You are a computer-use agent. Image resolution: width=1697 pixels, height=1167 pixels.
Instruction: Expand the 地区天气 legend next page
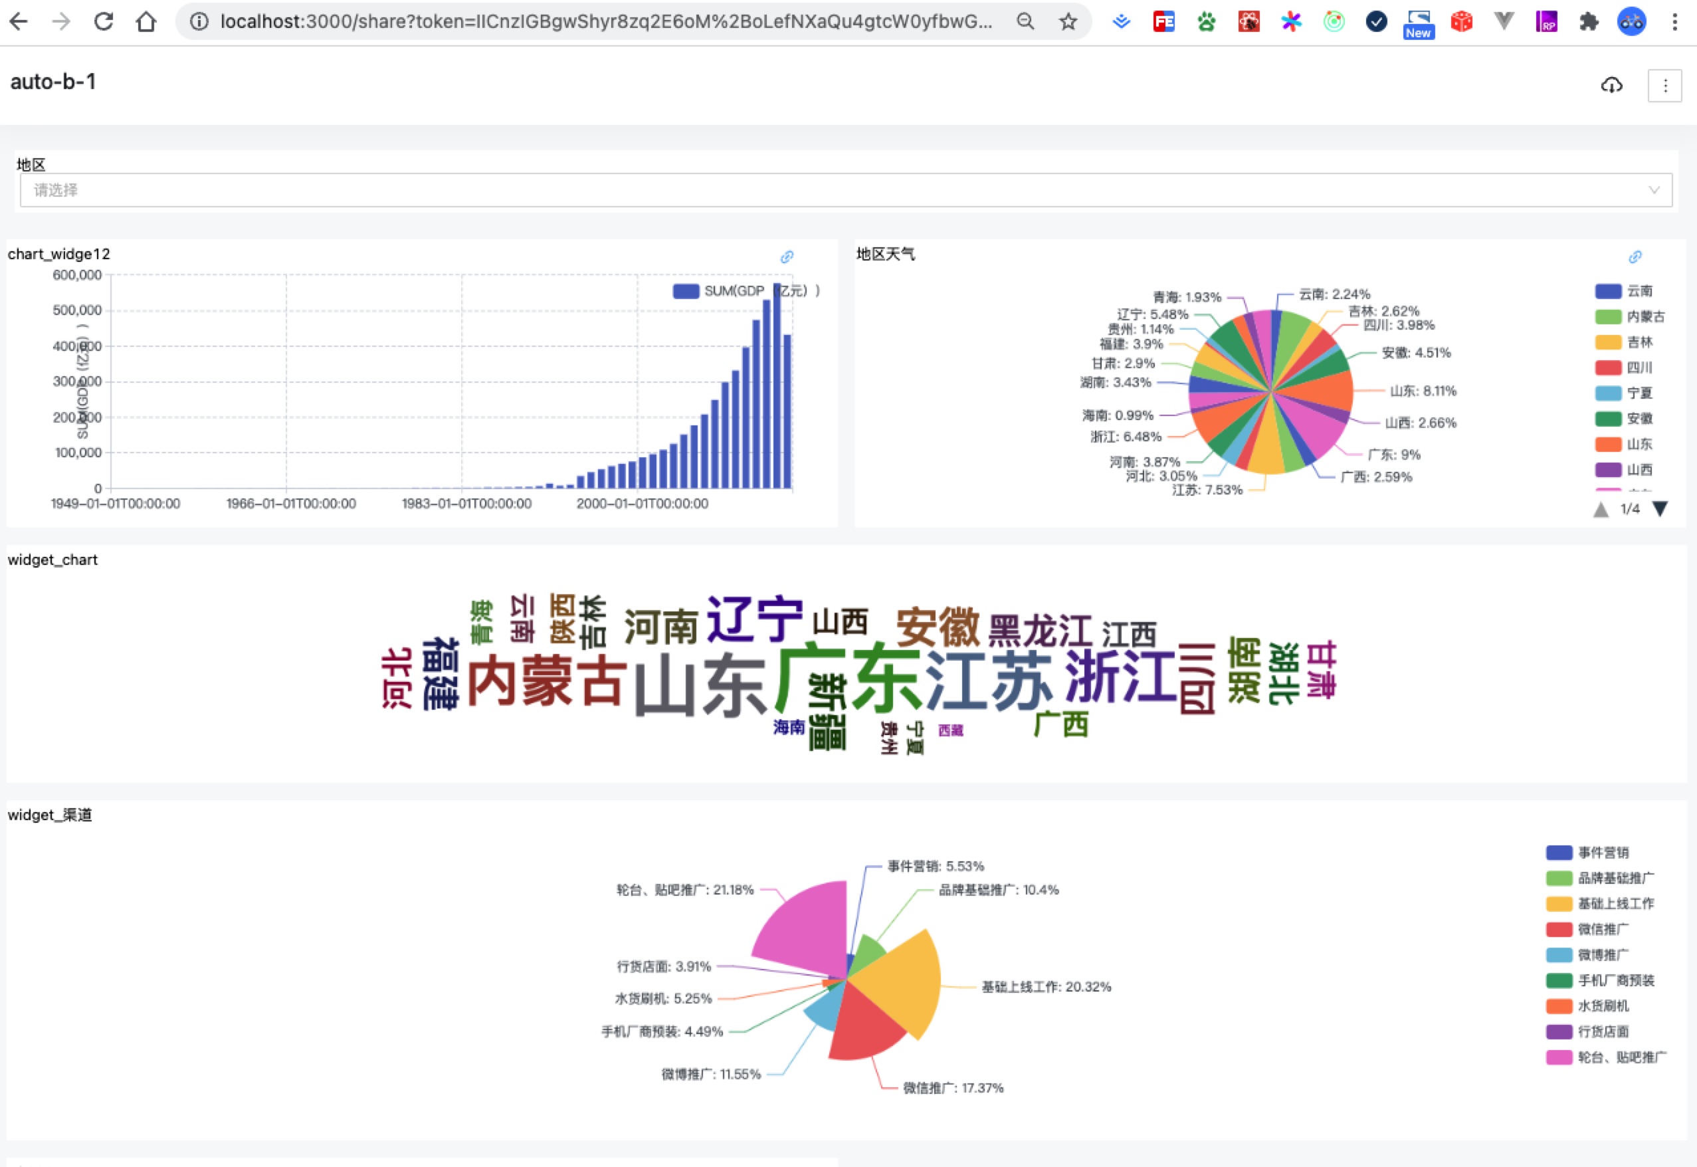[1664, 507]
